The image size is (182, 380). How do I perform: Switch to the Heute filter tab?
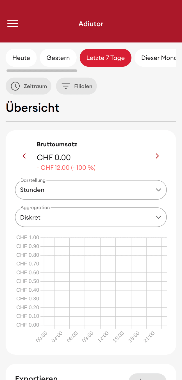point(21,58)
